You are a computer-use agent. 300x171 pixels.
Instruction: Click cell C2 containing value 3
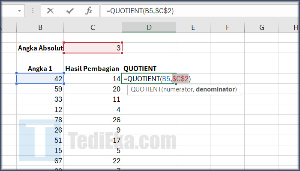[x=93, y=48]
